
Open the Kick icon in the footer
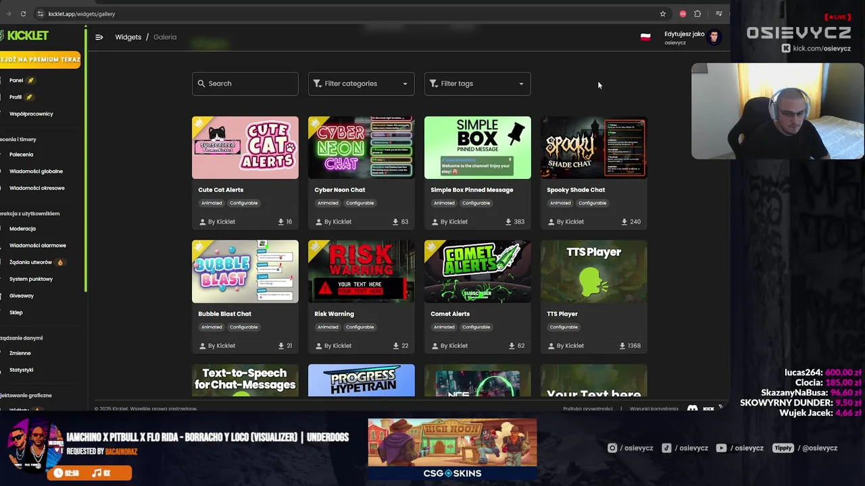[708, 408]
